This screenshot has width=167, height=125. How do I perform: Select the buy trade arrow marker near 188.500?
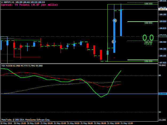click(x=114, y=42)
